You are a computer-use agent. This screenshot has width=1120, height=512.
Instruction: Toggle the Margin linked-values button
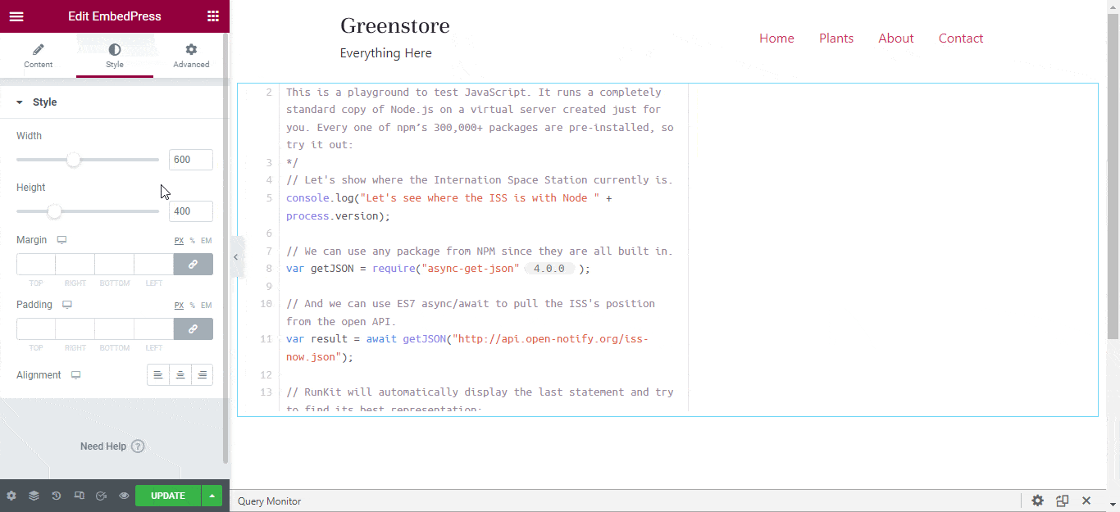point(193,264)
